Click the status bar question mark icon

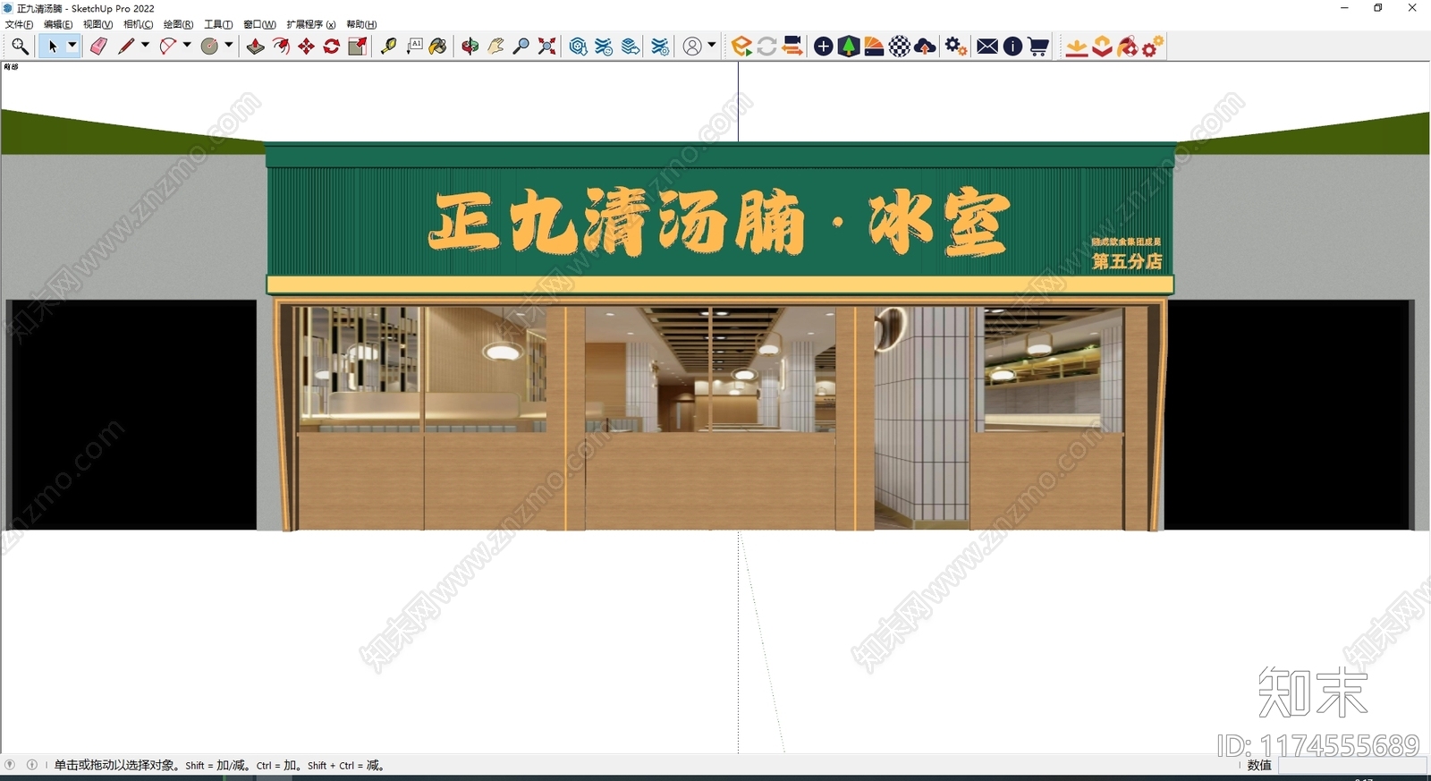(x=10, y=765)
